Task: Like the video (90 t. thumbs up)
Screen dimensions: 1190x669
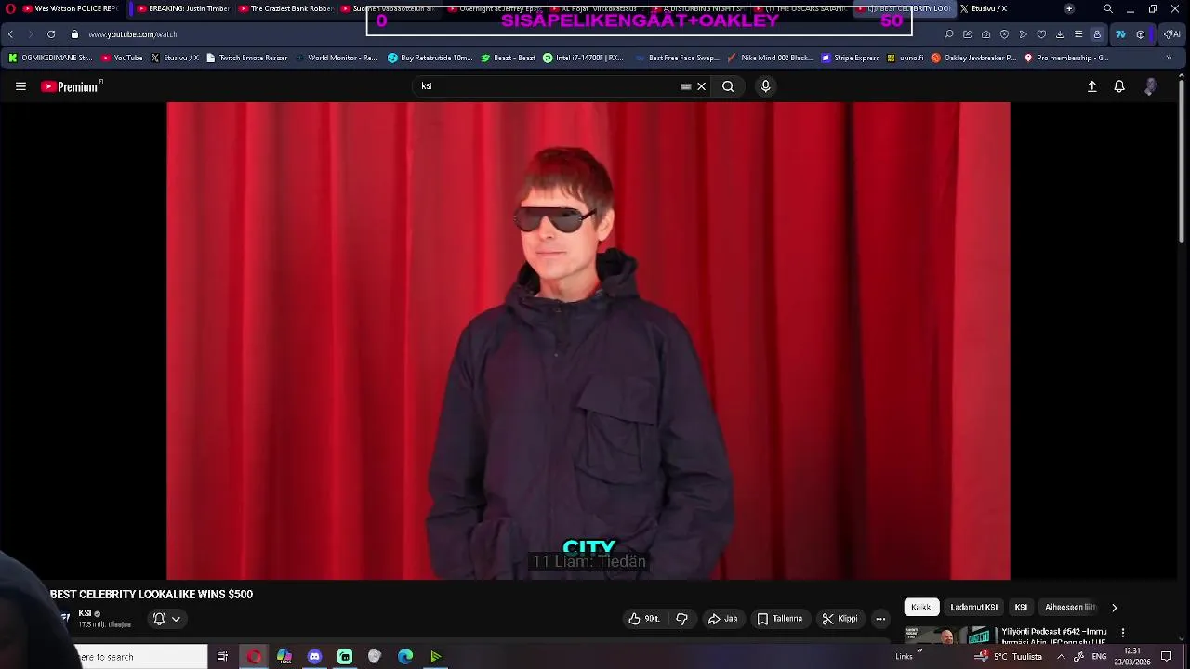Action: tap(645, 619)
